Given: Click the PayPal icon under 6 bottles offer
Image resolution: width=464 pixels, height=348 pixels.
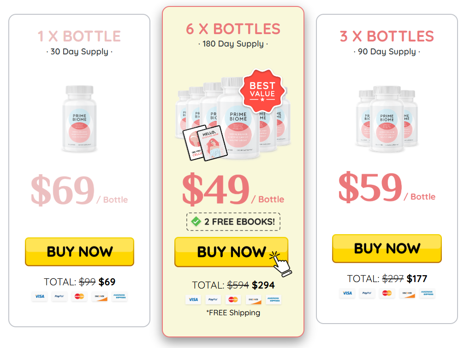Looking at the screenshot, I should click(213, 300).
